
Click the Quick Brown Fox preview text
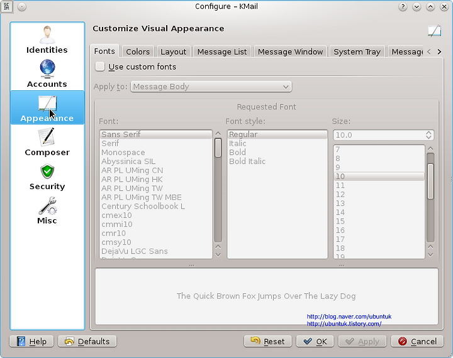point(266,296)
